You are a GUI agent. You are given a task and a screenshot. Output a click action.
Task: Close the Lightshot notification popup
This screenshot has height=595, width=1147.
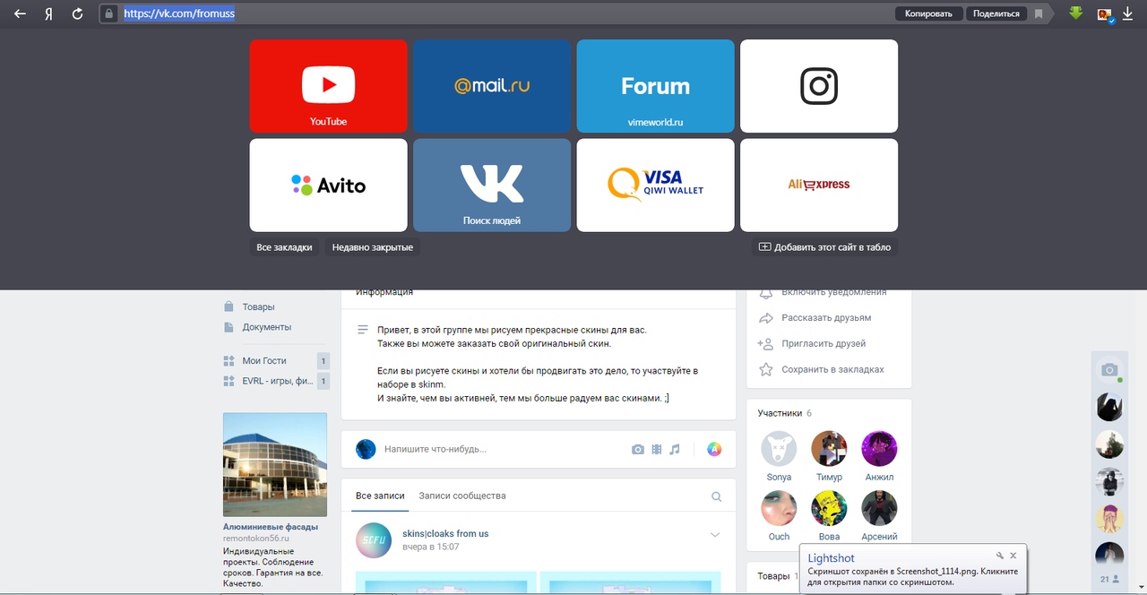pos(1013,556)
